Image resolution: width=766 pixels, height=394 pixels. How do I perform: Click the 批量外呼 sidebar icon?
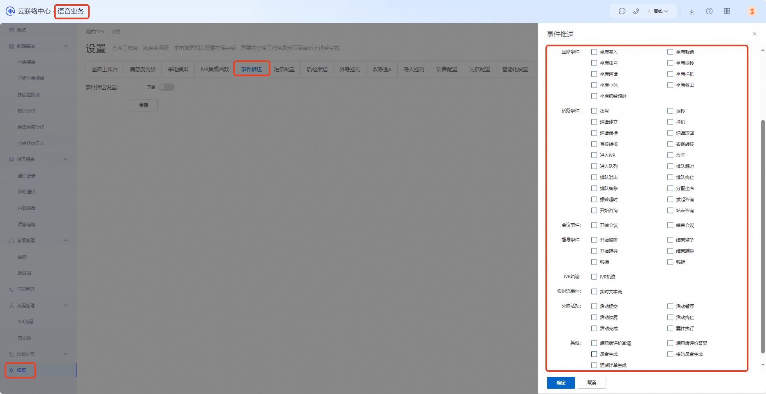pos(11,354)
